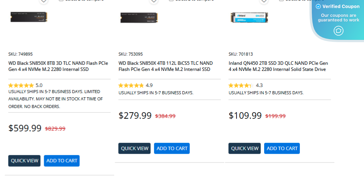The width and height of the screenshot is (364, 177).
Task: Open Inland QN450 SSD product image
Action: point(249,18)
